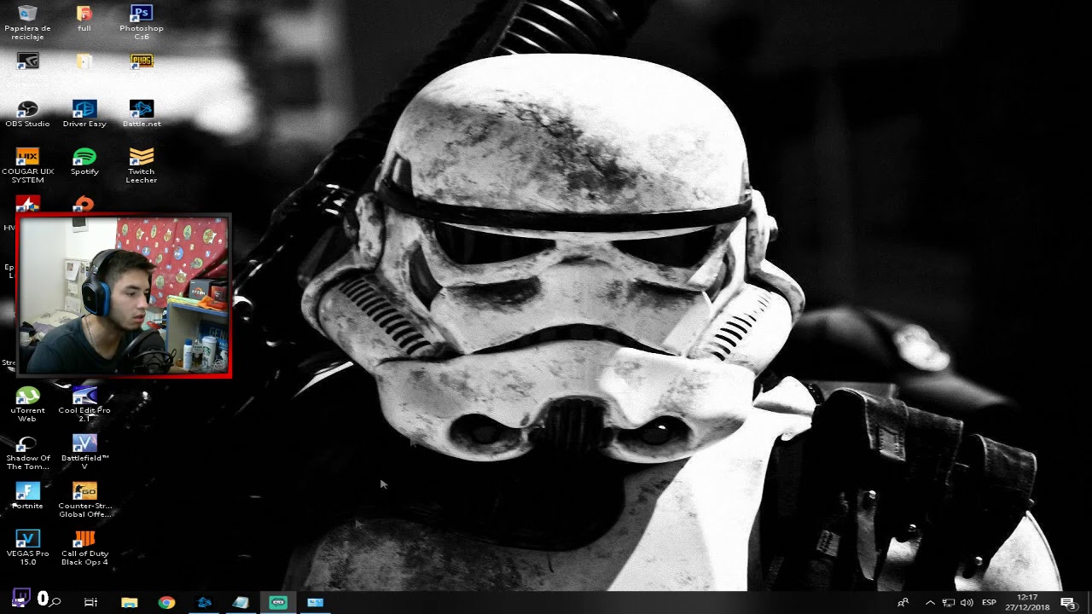The height and width of the screenshot is (614, 1092).
Task: Select the Cool Edit Pro 2.1 shortcut
Action: coord(84,404)
